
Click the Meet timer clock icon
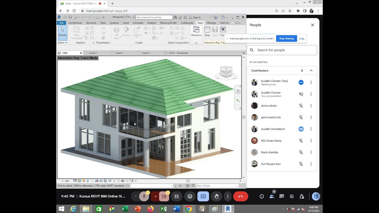[x=316, y=196]
